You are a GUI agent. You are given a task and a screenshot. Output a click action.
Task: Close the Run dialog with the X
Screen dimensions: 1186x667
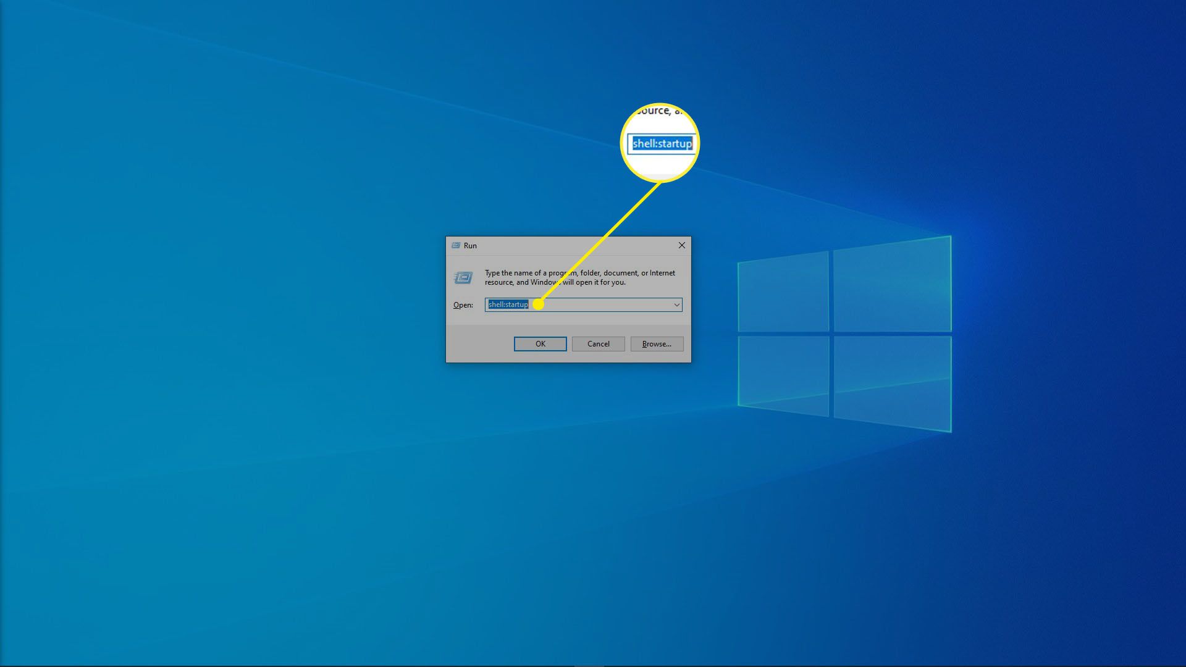click(681, 245)
